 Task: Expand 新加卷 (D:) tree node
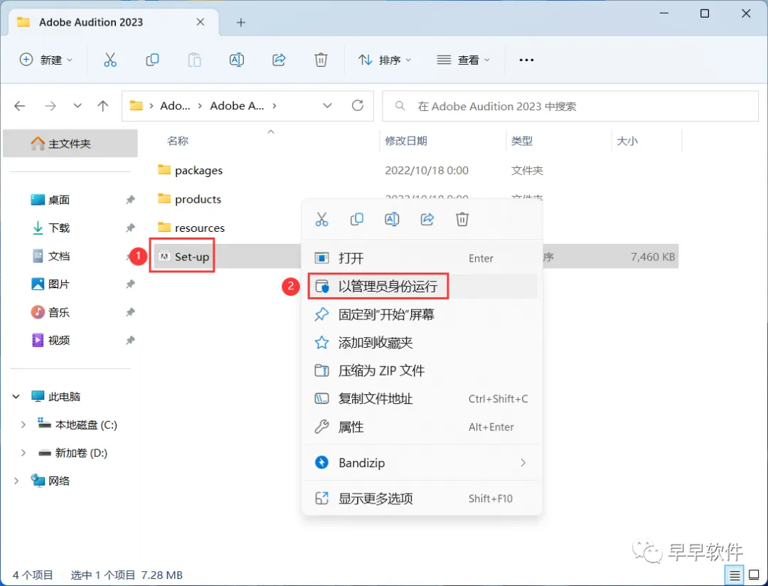click(x=23, y=453)
